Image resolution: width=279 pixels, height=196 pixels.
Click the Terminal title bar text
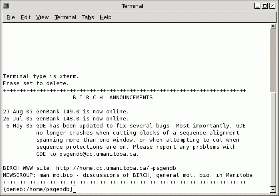pyautogui.click(x=132, y=6)
